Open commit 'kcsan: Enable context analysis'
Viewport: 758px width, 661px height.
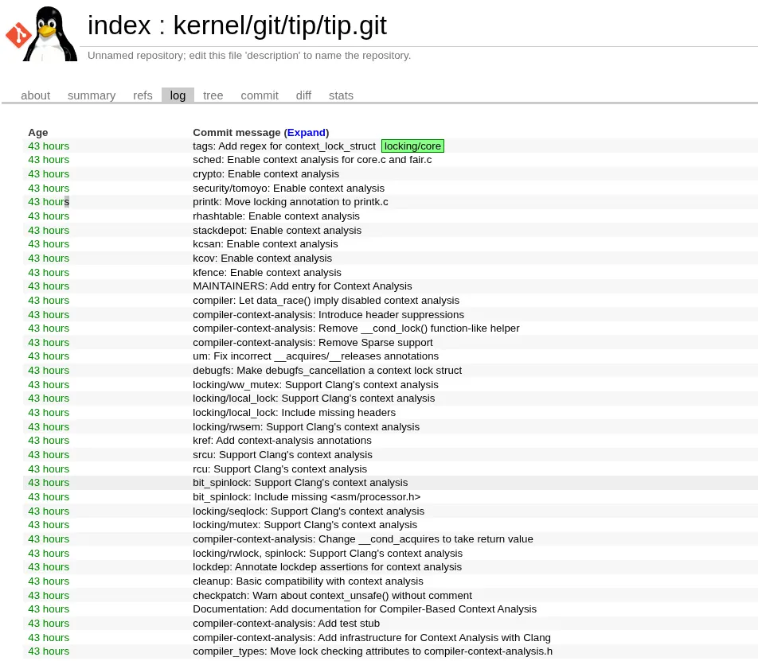265,243
